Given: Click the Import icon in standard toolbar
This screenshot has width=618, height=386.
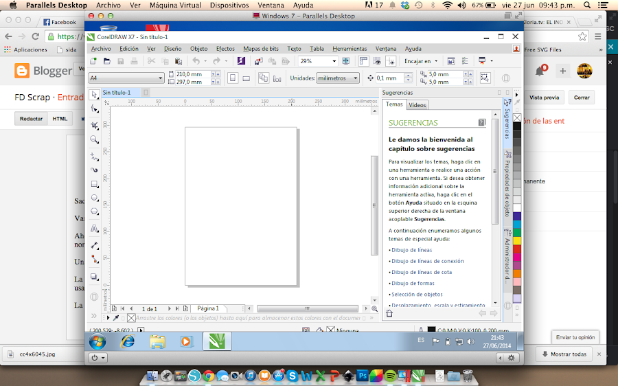Looking at the screenshot, I should (259, 61).
